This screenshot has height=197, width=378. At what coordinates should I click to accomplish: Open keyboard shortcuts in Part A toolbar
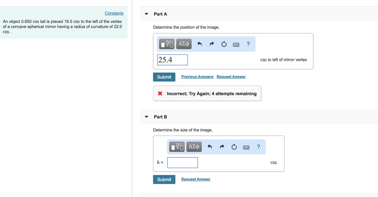point(236,44)
